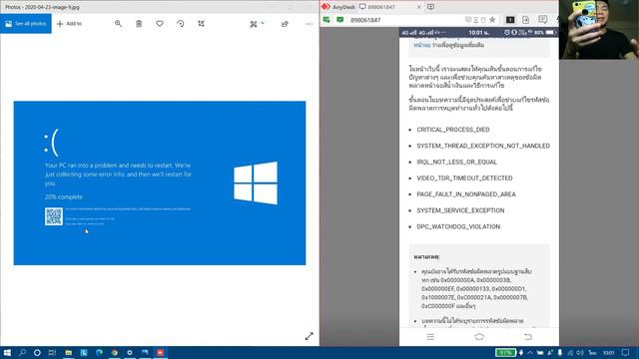Image resolution: width=639 pixels, height=359 pixels.
Task: Open Google Chrome from the taskbar
Action: pos(115,352)
